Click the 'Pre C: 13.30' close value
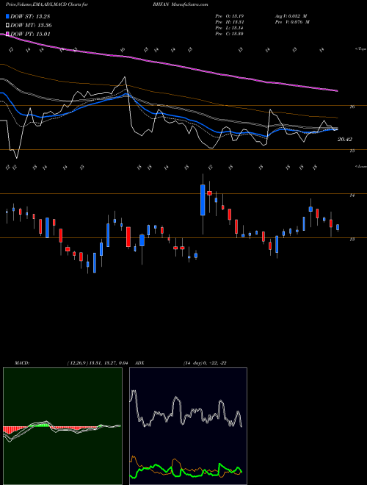 230,34
